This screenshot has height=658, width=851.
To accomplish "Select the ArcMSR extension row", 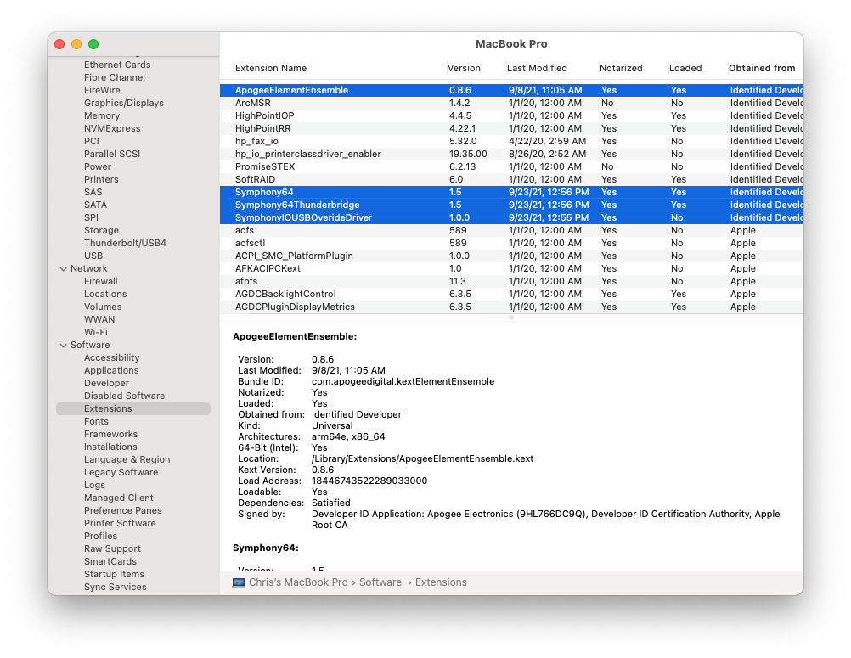I will pyautogui.click(x=511, y=103).
